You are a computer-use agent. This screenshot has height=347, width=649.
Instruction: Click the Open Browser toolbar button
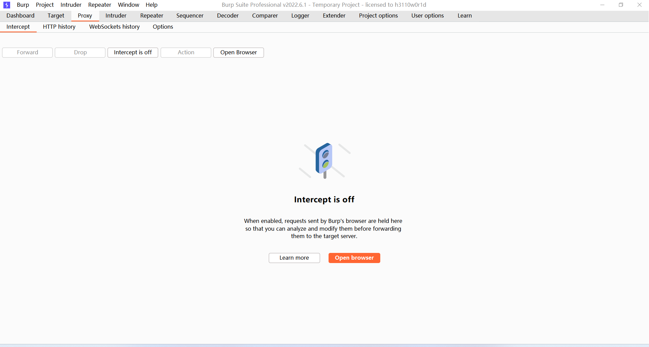(239, 52)
